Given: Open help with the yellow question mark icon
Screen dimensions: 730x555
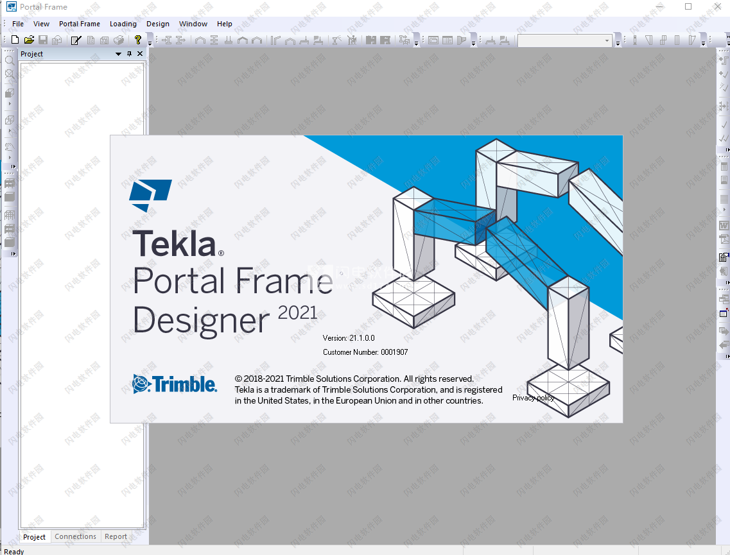Looking at the screenshot, I should point(138,40).
